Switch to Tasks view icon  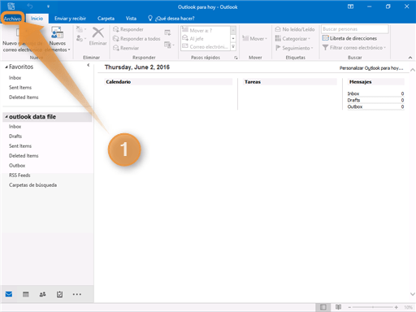(x=59, y=294)
